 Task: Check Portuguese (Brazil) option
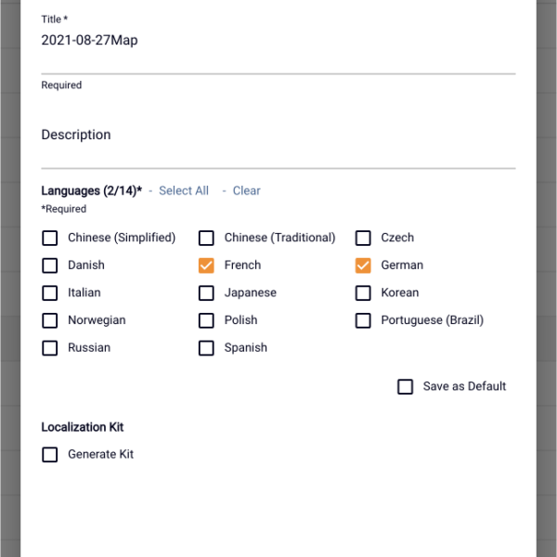pyautogui.click(x=363, y=320)
